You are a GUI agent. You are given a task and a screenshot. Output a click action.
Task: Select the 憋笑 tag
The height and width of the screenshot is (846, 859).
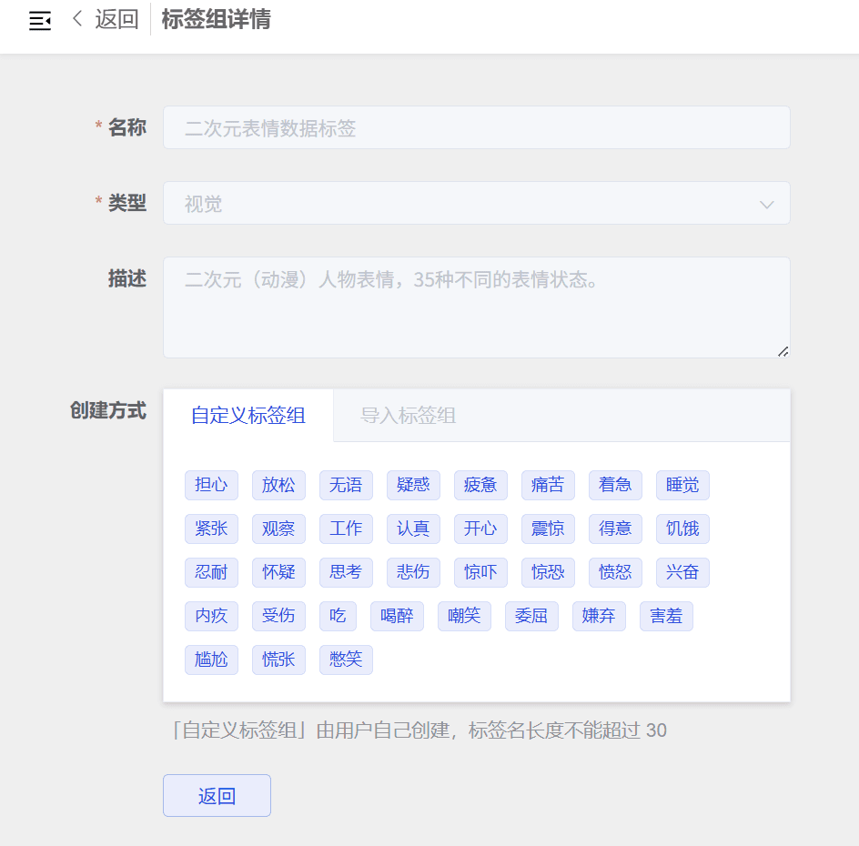[346, 660]
